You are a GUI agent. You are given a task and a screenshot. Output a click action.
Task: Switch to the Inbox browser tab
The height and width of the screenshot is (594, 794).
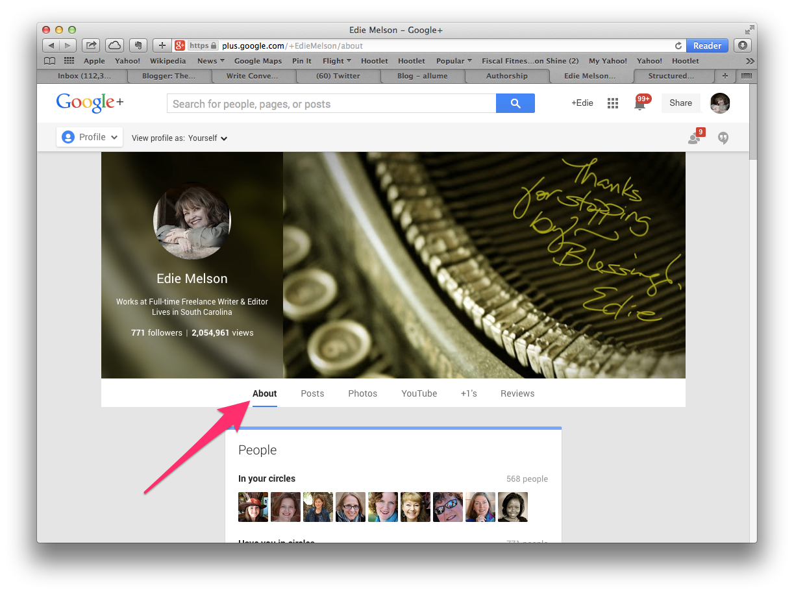point(83,76)
